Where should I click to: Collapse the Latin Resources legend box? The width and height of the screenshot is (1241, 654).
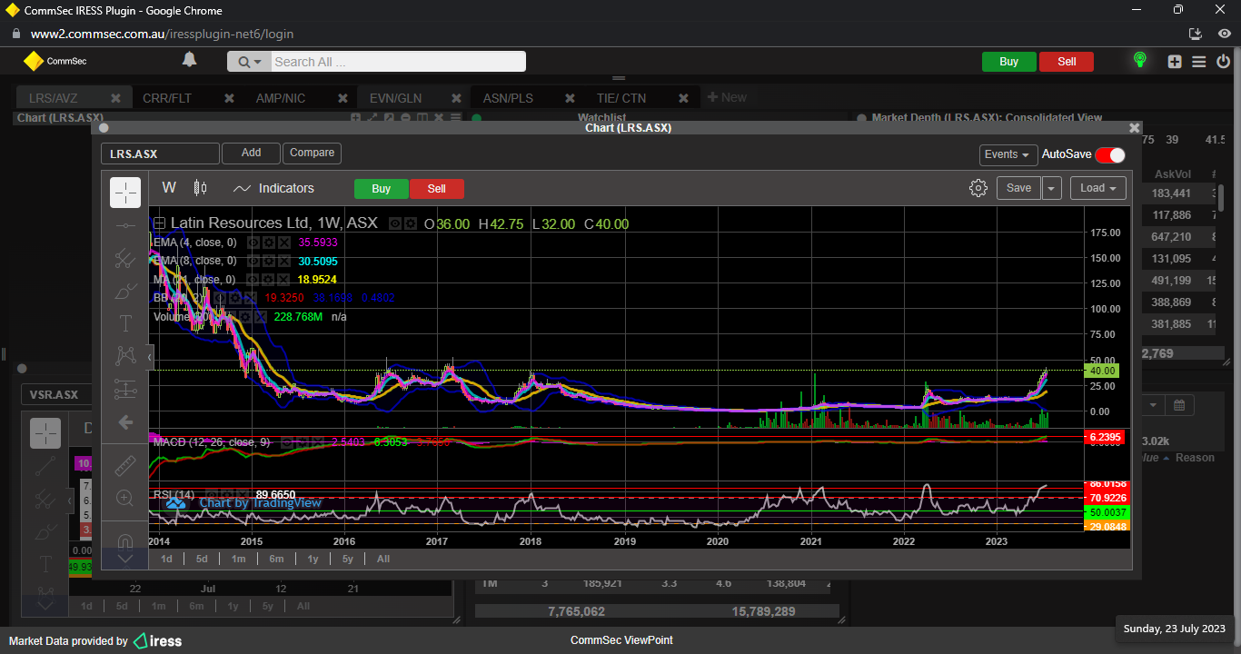pyautogui.click(x=159, y=223)
